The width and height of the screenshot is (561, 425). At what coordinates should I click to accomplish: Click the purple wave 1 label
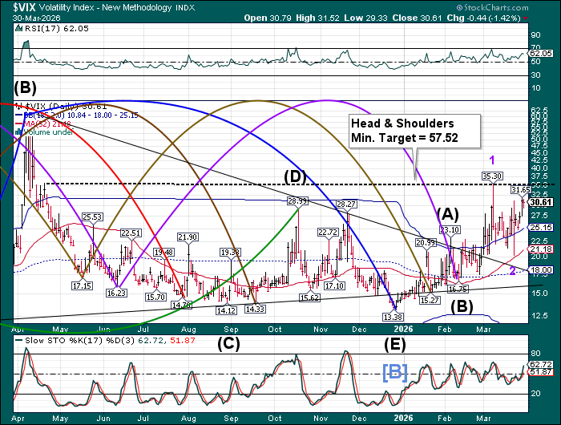click(x=492, y=158)
